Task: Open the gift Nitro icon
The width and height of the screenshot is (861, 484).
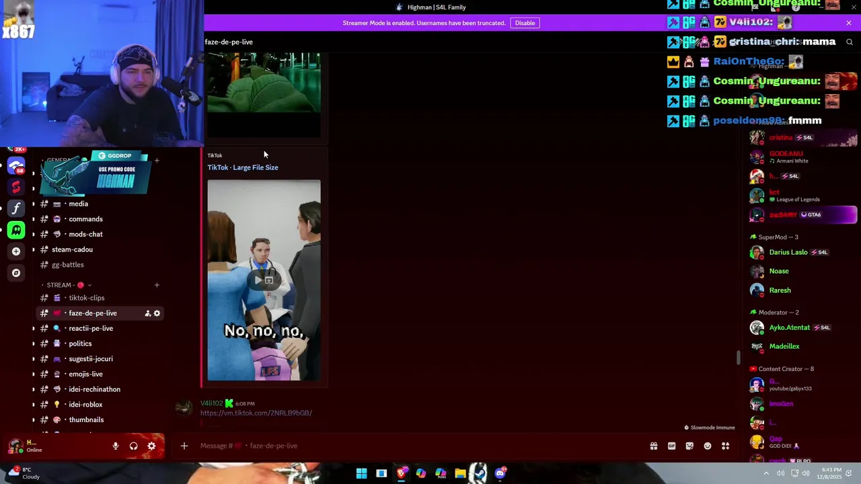Action: click(x=653, y=446)
